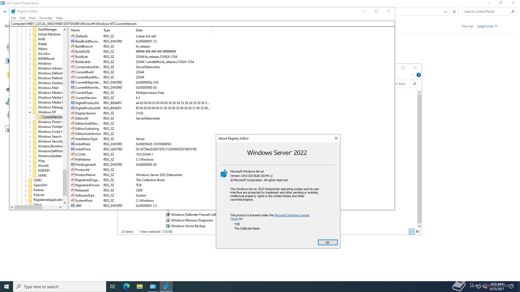Click the Name column header
This screenshot has width=520, height=292.
coord(86,30)
